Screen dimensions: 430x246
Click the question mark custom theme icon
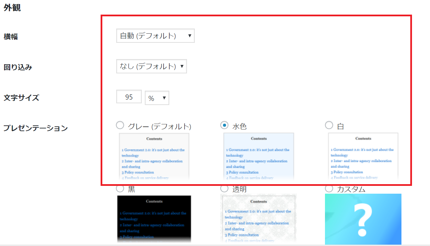(363, 219)
